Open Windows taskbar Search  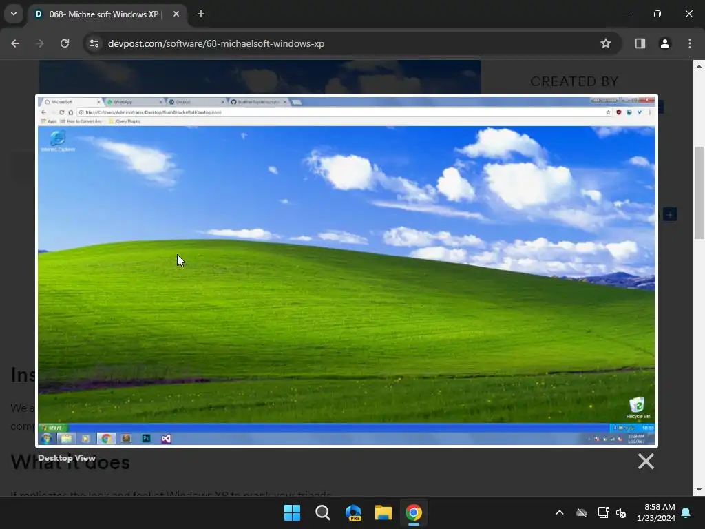pos(323,512)
